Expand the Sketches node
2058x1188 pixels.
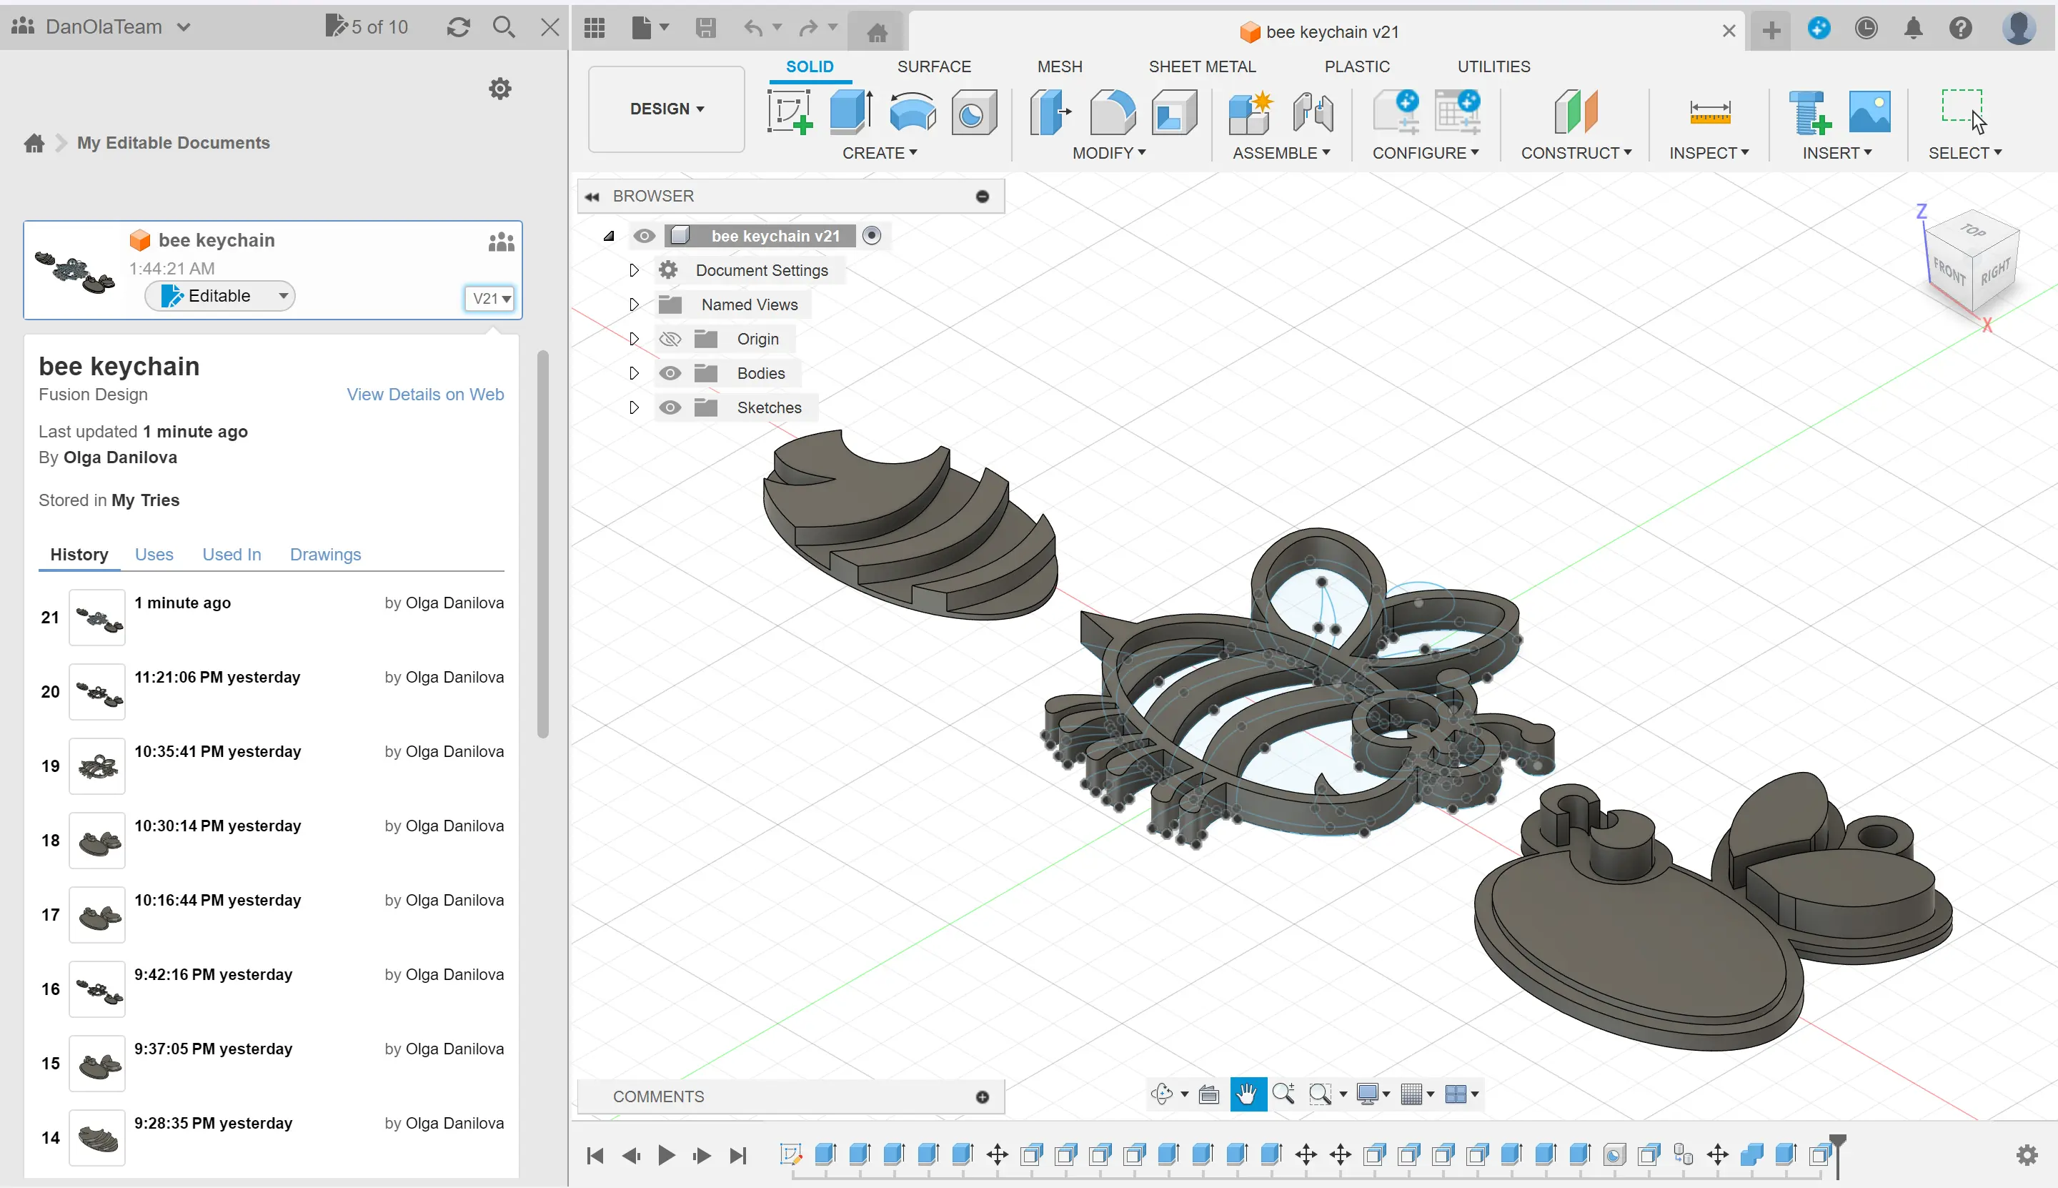pos(634,407)
